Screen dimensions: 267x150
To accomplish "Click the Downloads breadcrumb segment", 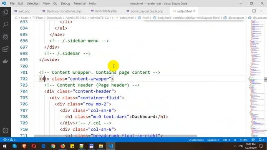I will point(54,17).
